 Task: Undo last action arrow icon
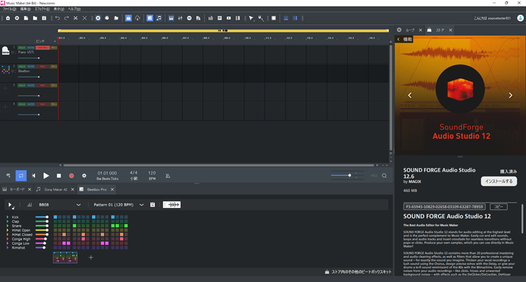(58, 18)
